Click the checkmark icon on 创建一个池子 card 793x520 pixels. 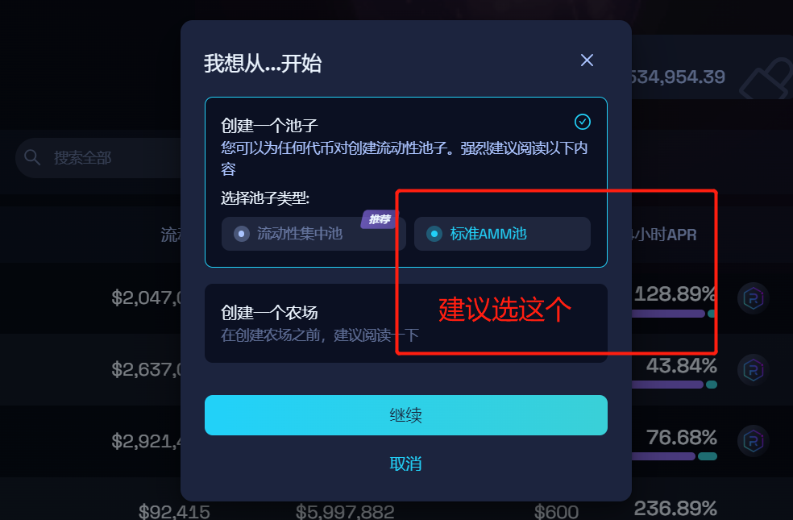[583, 122]
